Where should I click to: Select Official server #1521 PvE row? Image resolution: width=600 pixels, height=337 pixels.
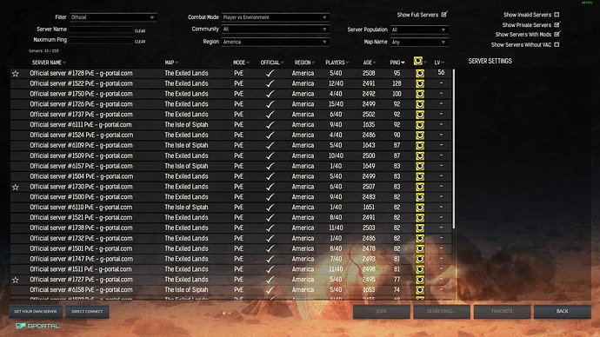[x=230, y=217]
